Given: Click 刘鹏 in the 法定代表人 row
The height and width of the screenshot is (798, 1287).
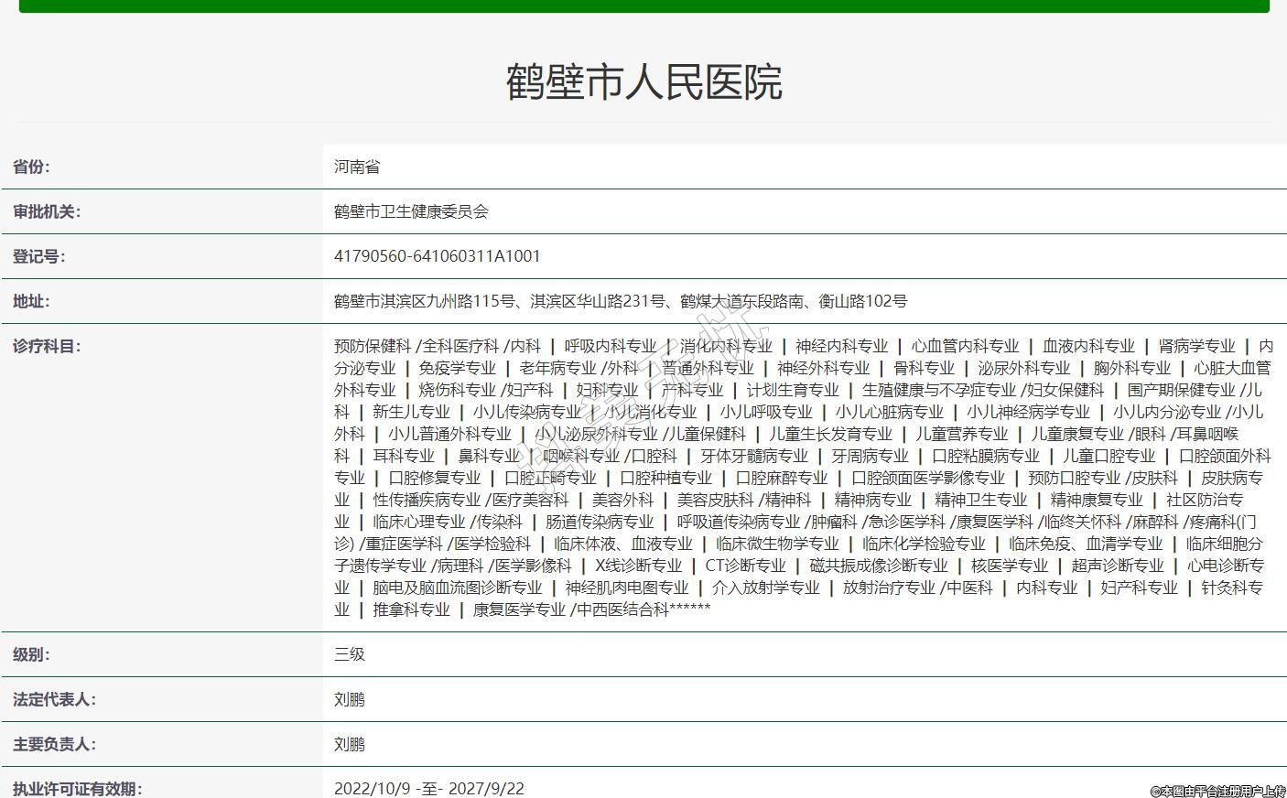Looking at the screenshot, I should tap(349, 699).
